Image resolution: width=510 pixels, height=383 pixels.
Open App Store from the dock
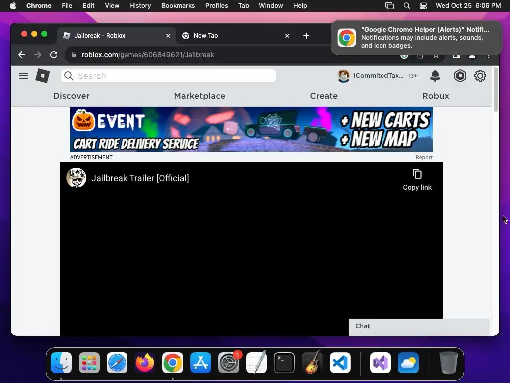coord(201,363)
